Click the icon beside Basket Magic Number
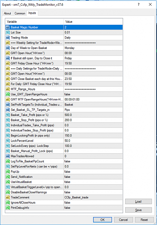Viewport: 157px width, 225px height. coord(8,27)
